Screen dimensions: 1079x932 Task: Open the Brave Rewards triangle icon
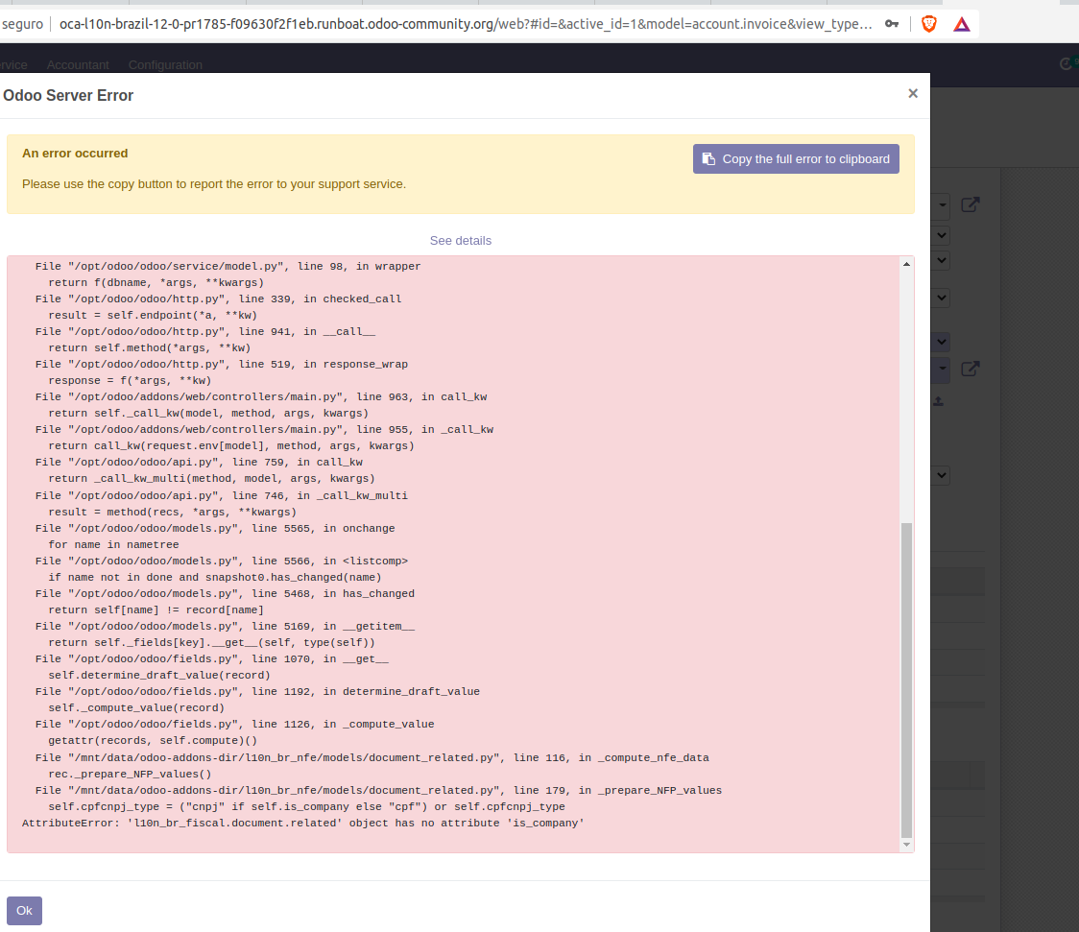coord(961,25)
